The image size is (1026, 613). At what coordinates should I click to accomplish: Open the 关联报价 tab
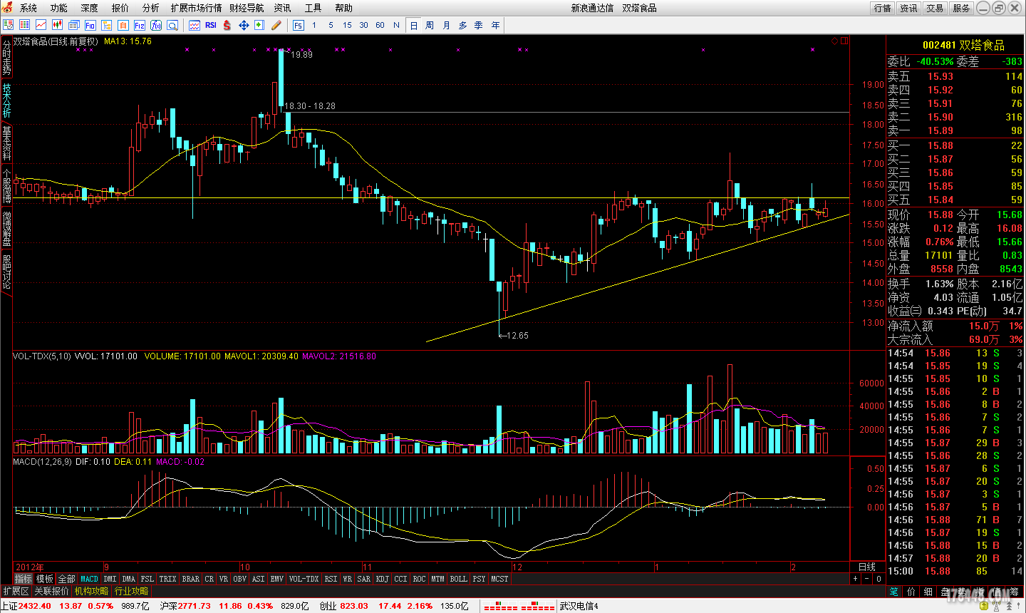51,591
